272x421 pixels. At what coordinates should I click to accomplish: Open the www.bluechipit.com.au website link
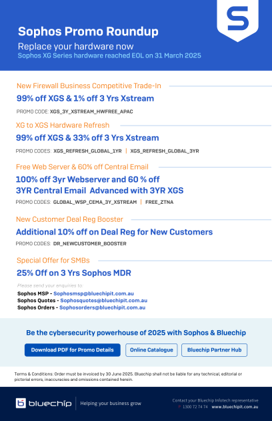(235, 407)
